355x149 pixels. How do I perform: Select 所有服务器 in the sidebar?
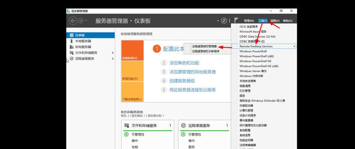pos(91,47)
